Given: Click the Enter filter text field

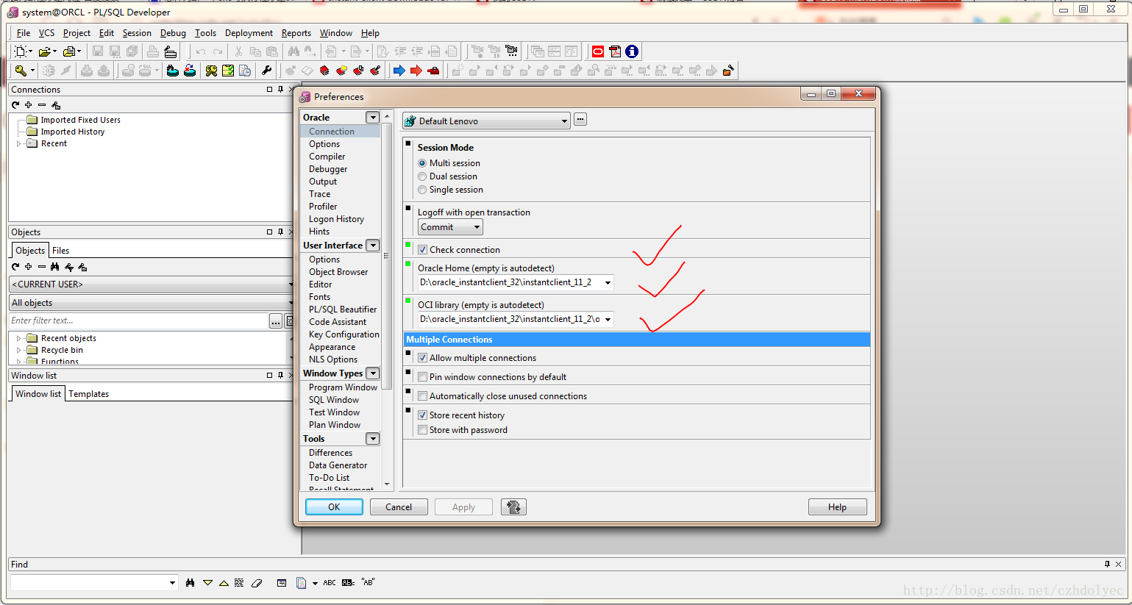Looking at the screenshot, I should [139, 321].
